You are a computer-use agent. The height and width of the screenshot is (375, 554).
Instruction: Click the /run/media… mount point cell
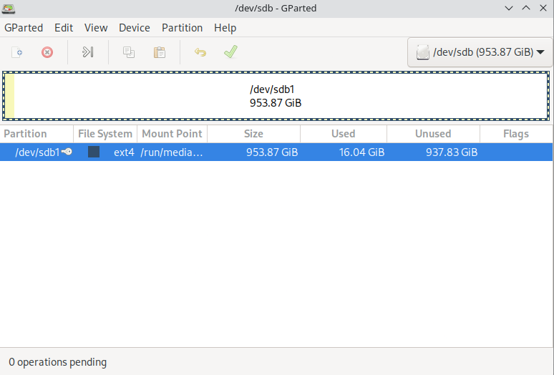[172, 152]
